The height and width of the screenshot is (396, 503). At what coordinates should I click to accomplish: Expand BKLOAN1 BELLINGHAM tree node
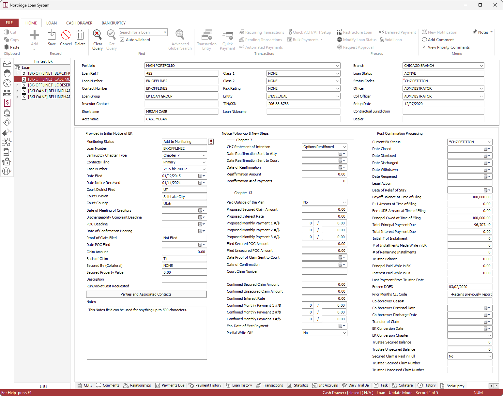(17, 91)
